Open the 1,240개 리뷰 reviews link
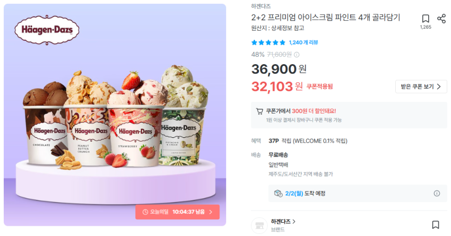 (303, 42)
